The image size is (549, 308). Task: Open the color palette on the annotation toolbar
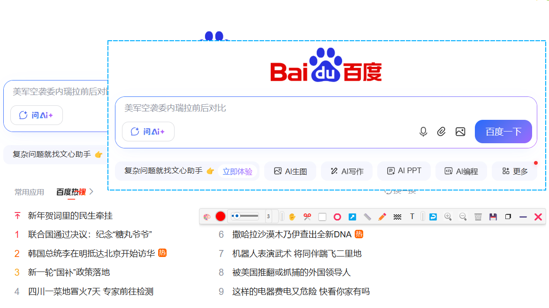[207, 216]
